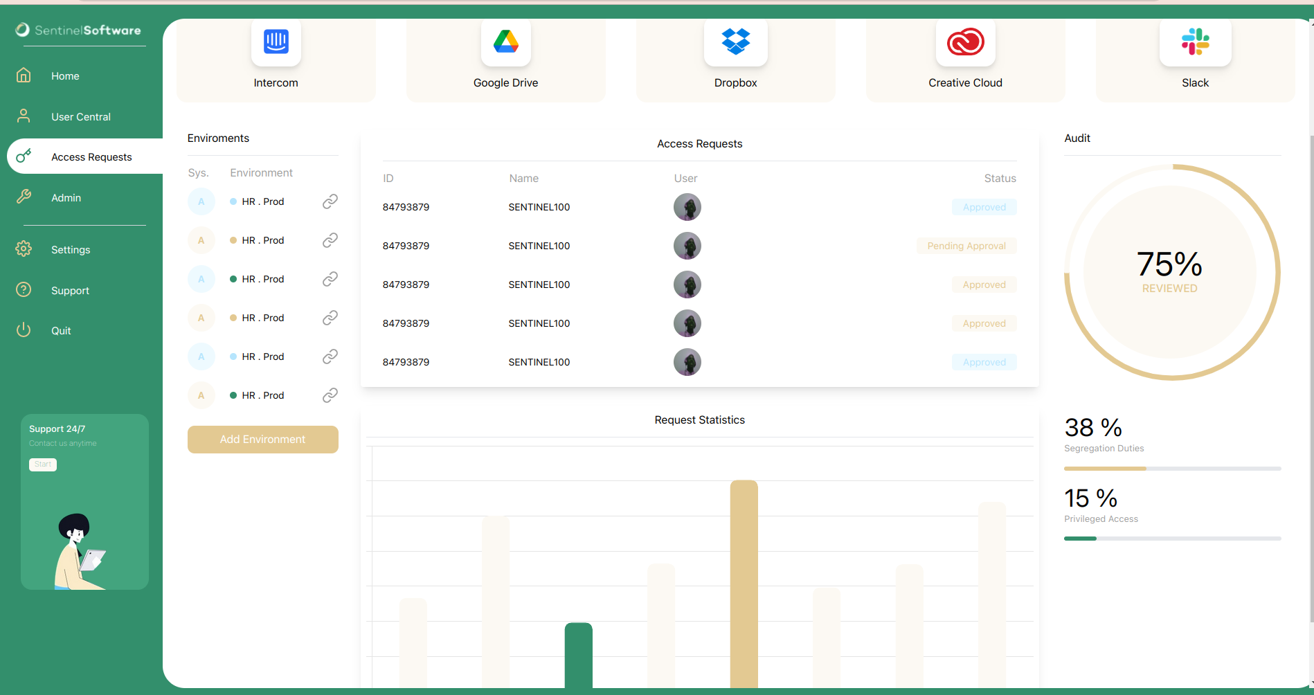Image resolution: width=1314 pixels, height=695 pixels.
Task: Click the Settings gear icon
Action: (24, 249)
